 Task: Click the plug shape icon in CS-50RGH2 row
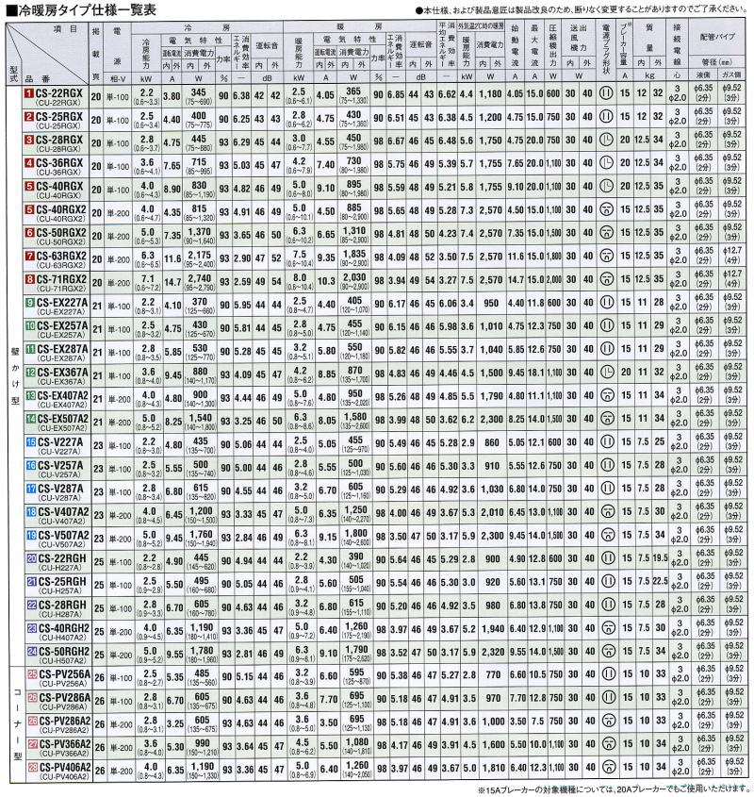(x=608, y=652)
